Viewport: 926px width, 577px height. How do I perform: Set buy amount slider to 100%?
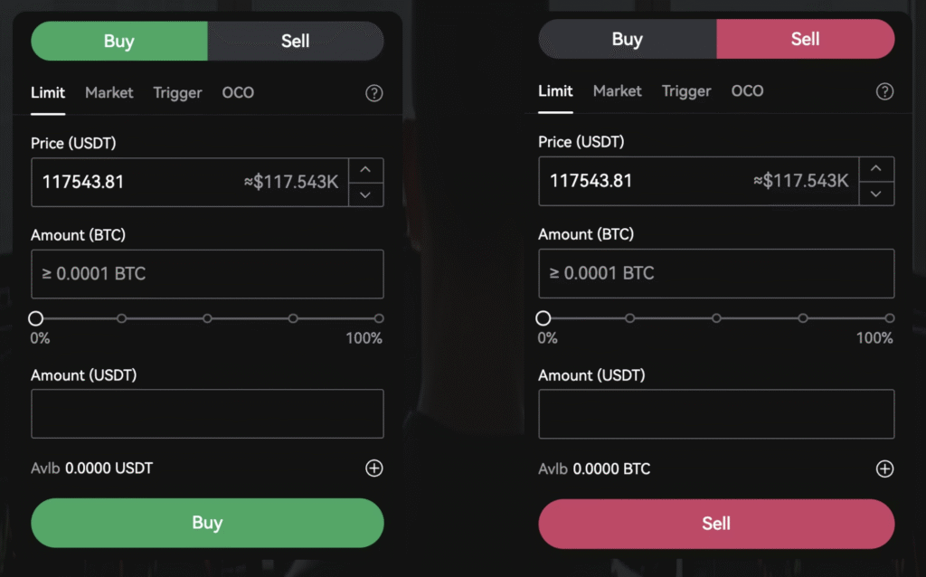pyautogui.click(x=379, y=318)
